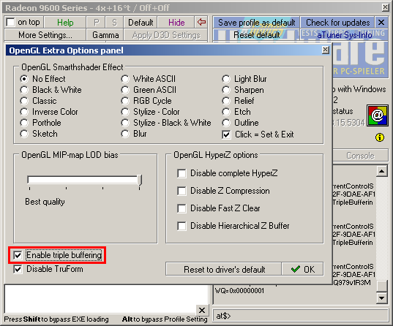Select Stylize - Color effect
393x326 pixels.
[125, 112]
